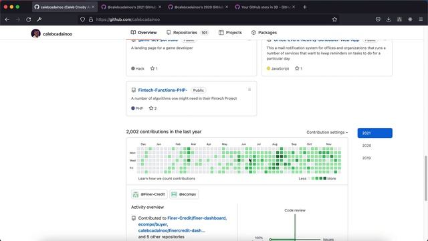428x241 pixels.
Task: Close the 2021 GitHub tab
Action: pos(160,7)
